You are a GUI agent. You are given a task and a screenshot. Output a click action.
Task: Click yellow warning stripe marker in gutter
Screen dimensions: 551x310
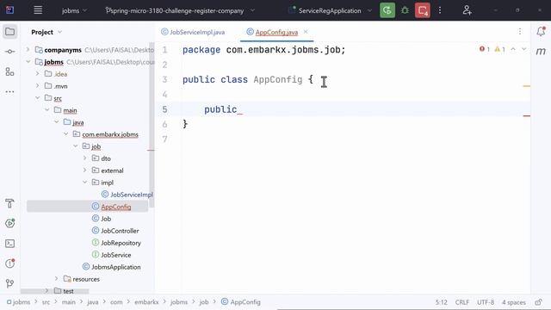pyautogui.click(x=526, y=86)
